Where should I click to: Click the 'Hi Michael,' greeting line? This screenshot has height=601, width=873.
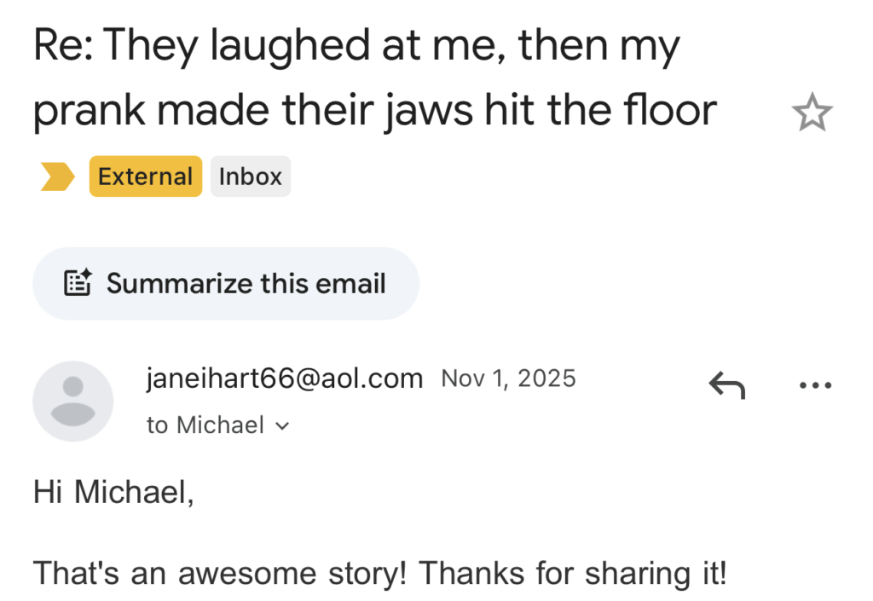tap(113, 492)
